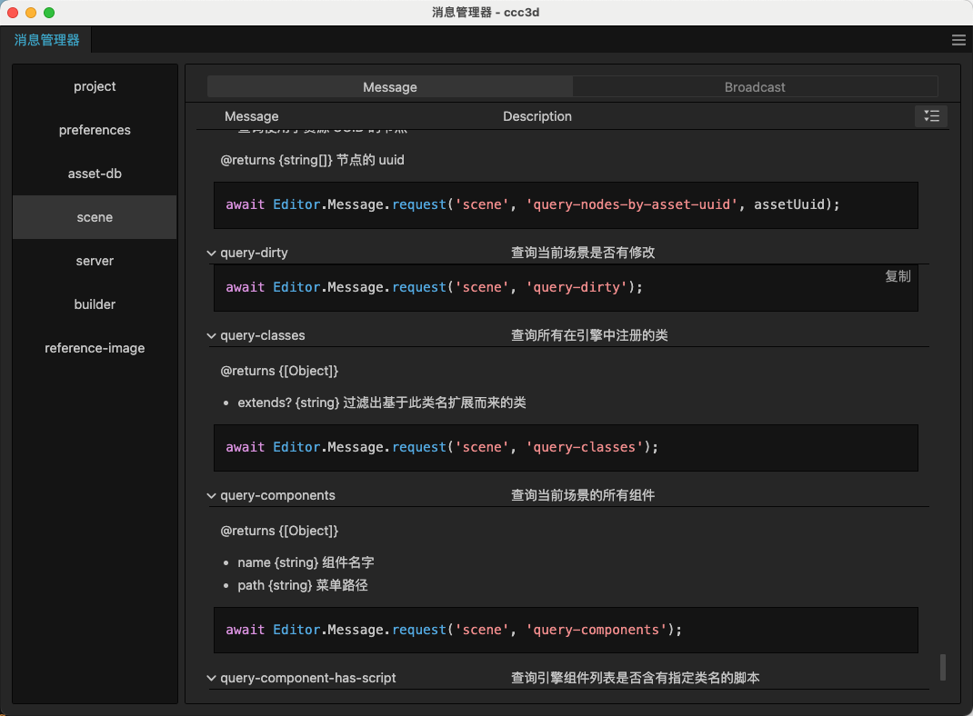Select the scene sidebar item

[95, 217]
